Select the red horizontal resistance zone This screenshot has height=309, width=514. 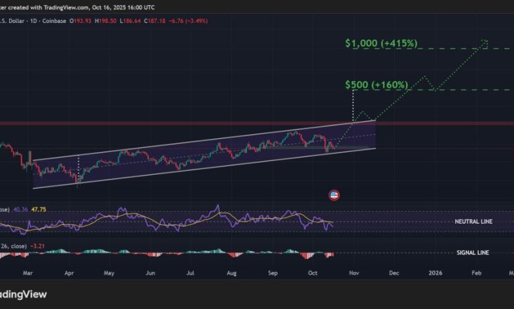coord(198,123)
